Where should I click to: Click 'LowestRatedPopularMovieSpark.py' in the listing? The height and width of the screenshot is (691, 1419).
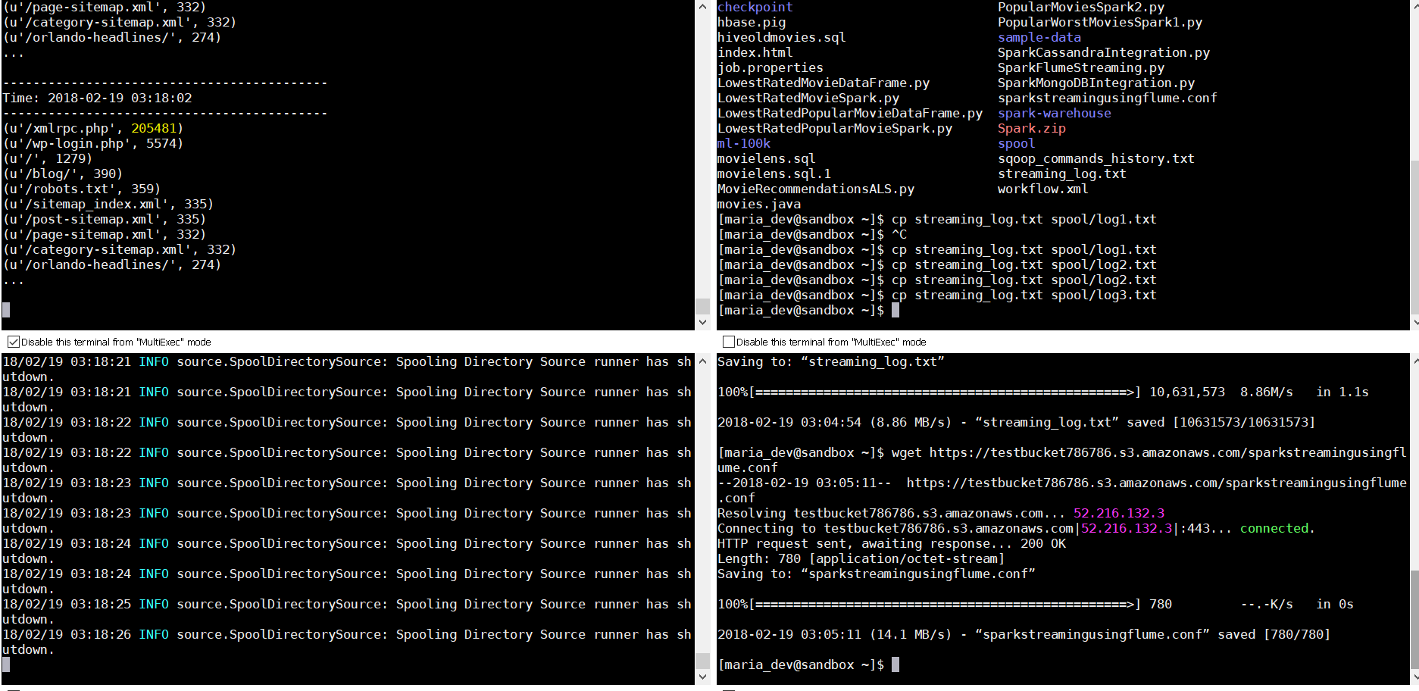click(x=835, y=128)
